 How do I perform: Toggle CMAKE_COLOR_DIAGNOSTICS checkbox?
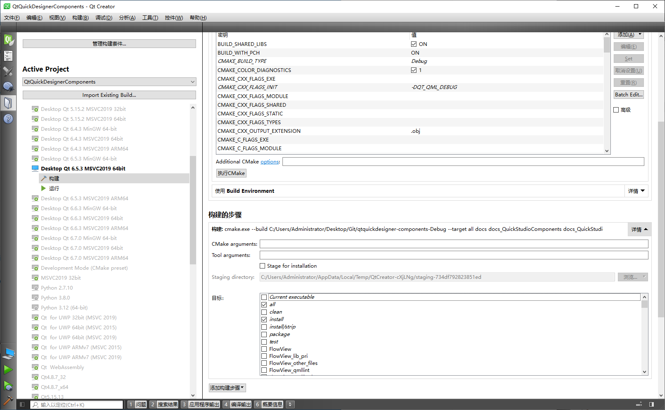[x=414, y=70]
